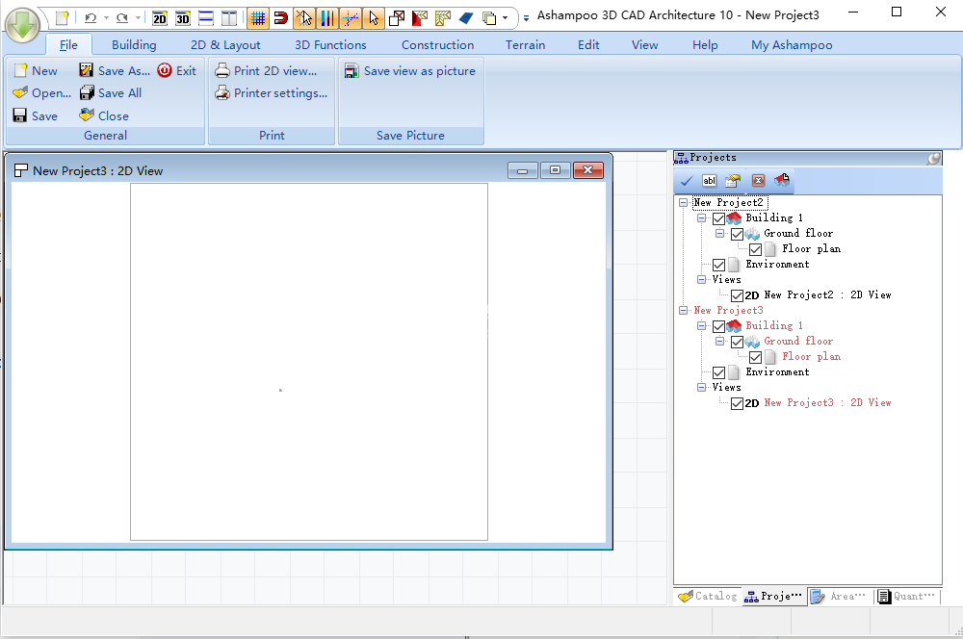Click Save All in the ribbon
The width and height of the screenshot is (963, 639).
click(111, 92)
